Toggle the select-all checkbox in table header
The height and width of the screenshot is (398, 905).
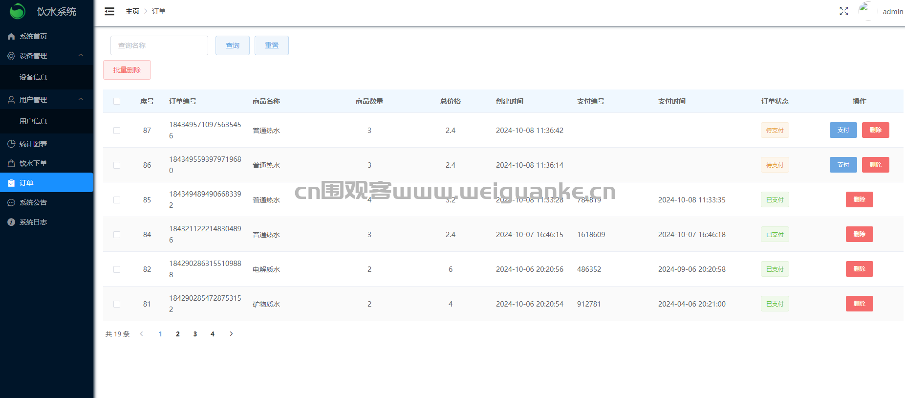[x=117, y=101]
